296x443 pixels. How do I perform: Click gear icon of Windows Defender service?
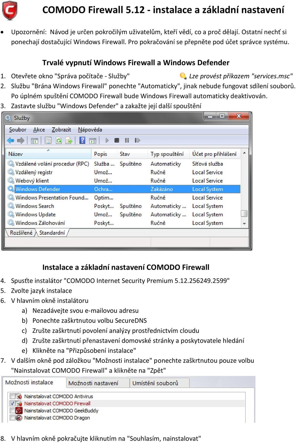[x=11, y=189]
